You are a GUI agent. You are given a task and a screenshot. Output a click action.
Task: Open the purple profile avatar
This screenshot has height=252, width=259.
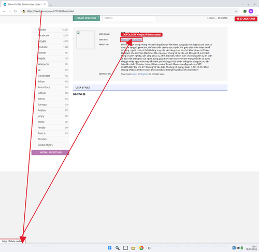251,11
